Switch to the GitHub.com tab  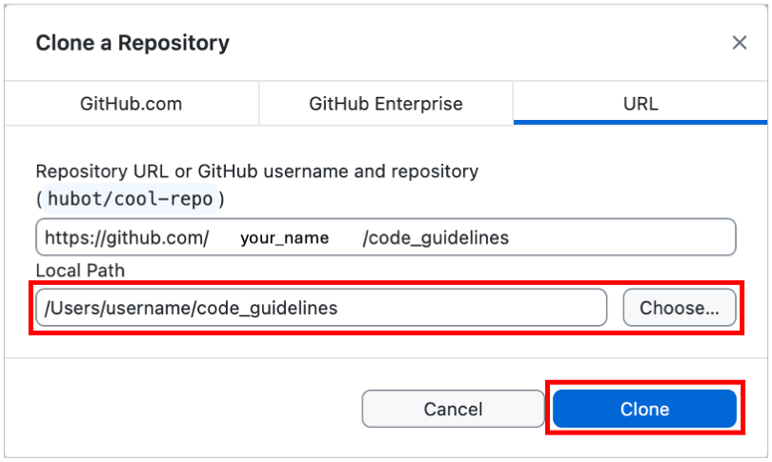point(132,103)
